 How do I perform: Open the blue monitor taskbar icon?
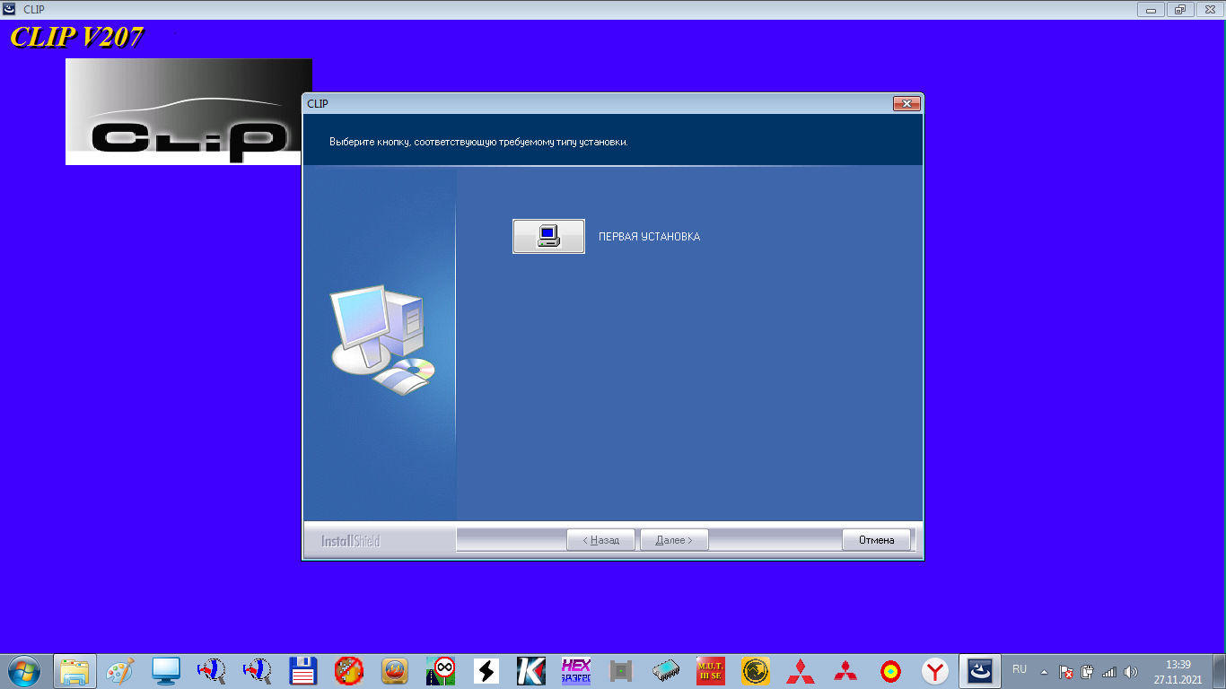tap(166, 670)
